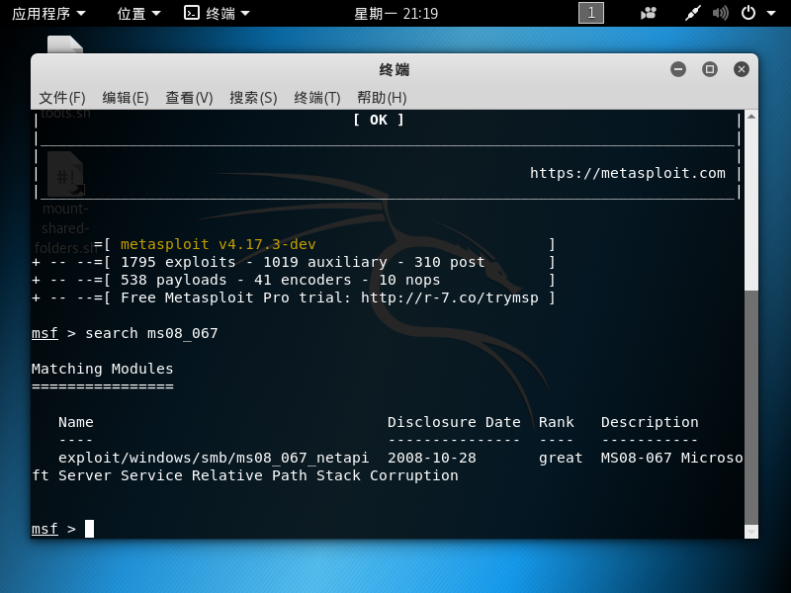Click the Rank column header
The height and width of the screenshot is (593, 791).
point(556,422)
